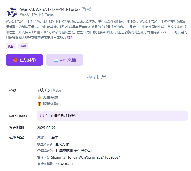The width and height of the screenshot is (191, 171).
Task: Open the API 文档 button
Action: pyautogui.click(x=64, y=60)
